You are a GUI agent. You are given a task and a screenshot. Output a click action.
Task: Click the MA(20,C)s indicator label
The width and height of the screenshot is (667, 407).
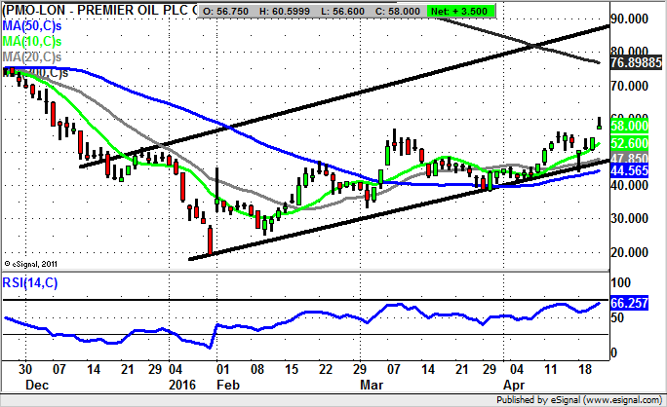pyautogui.click(x=32, y=56)
